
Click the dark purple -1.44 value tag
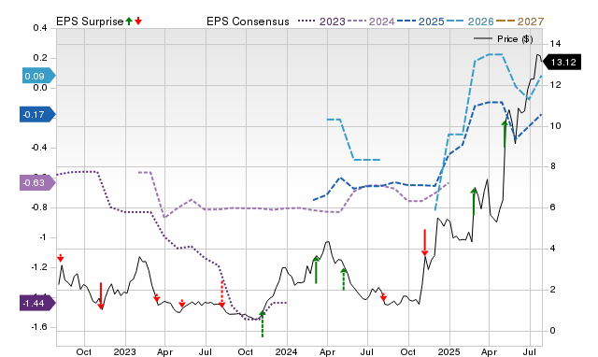tap(37, 304)
